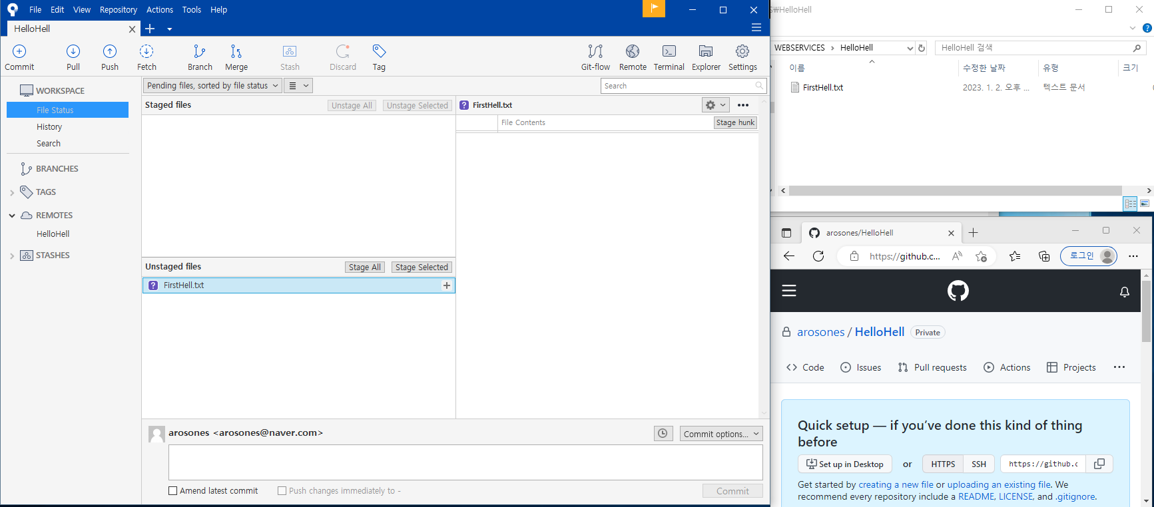This screenshot has height=507, width=1154.
Task: Open the pending files sort dropdown
Action: click(212, 86)
